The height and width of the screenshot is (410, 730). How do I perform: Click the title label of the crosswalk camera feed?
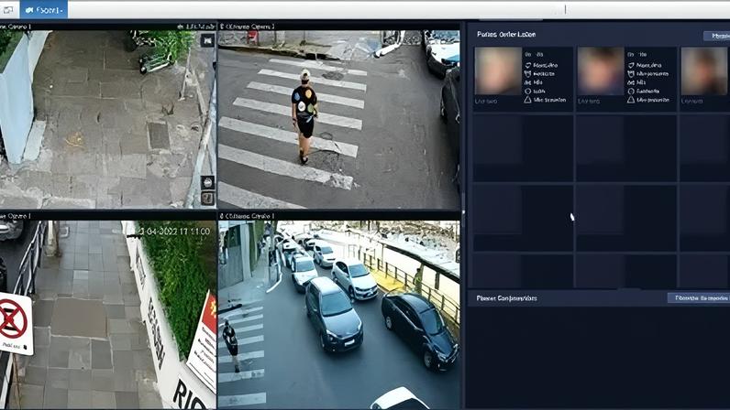(248, 27)
